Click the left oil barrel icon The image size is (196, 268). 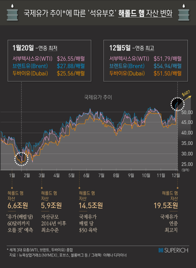tap(12, 13)
